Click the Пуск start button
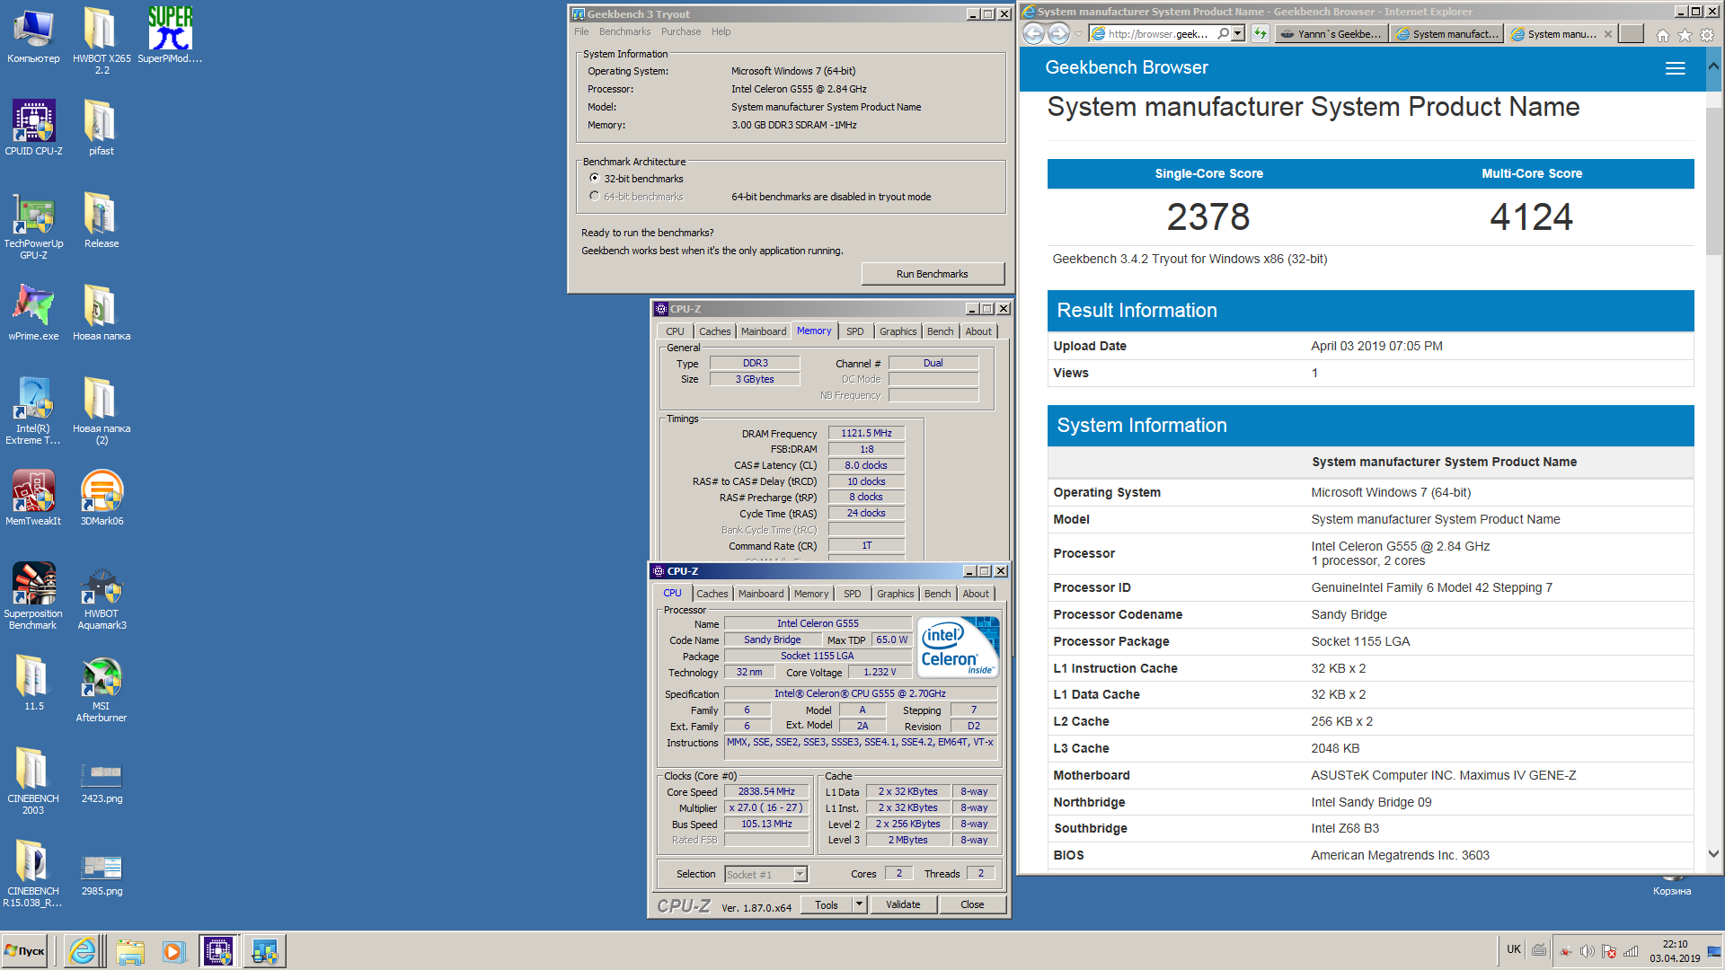Screen dimensions: 1725x970 click(25, 951)
